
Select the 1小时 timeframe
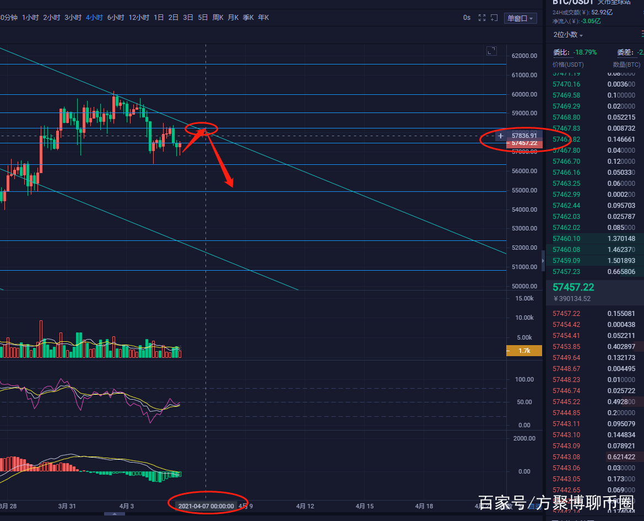coord(30,17)
